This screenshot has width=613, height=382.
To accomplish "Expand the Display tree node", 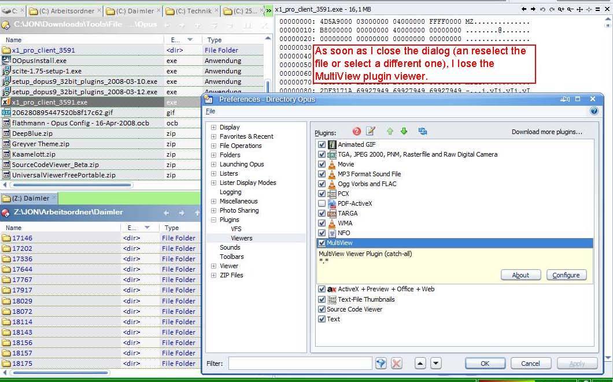I will pyautogui.click(x=213, y=127).
